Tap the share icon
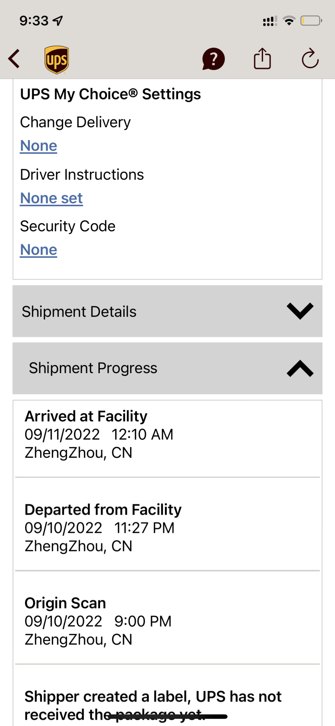The height and width of the screenshot is (726, 335). point(262,58)
